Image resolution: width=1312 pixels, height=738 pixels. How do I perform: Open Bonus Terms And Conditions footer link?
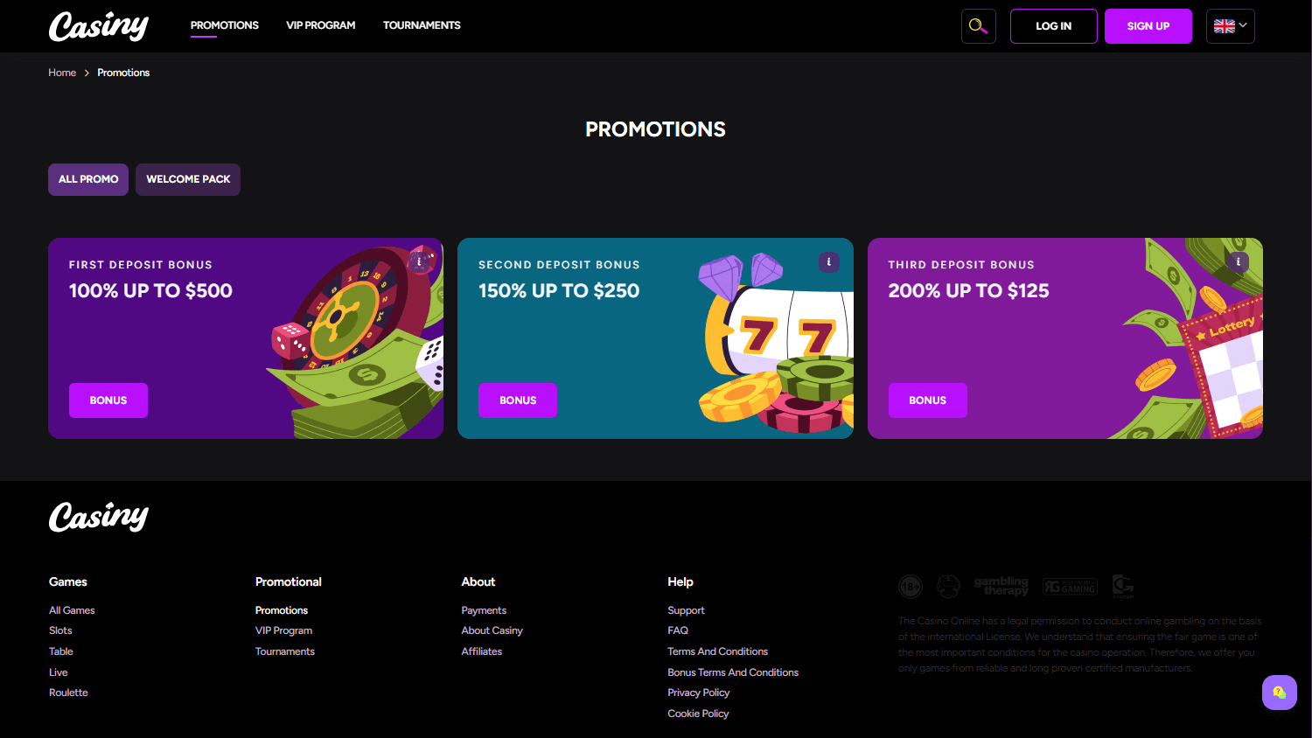point(733,672)
